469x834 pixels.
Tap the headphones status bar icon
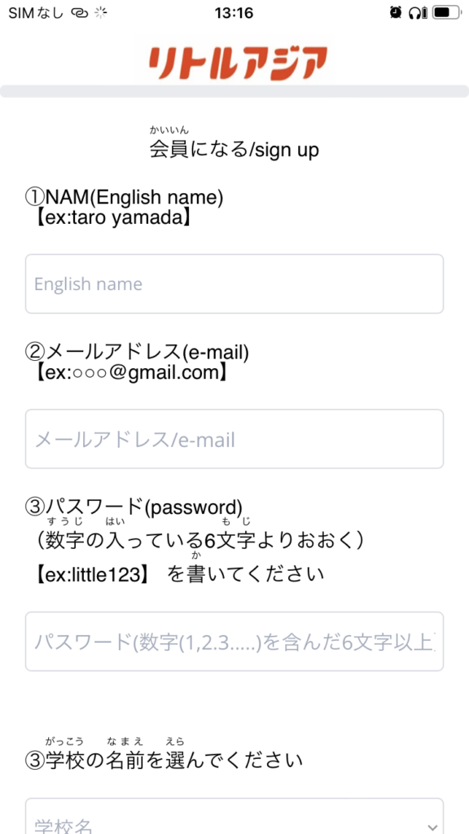point(418,13)
